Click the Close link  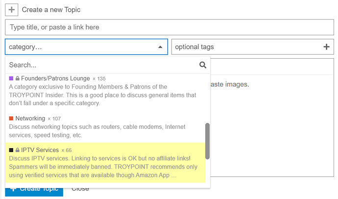pyautogui.click(x=80, y=189)
